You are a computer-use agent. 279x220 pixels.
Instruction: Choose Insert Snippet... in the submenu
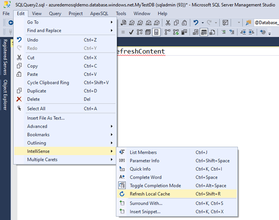tap(177, 212)
